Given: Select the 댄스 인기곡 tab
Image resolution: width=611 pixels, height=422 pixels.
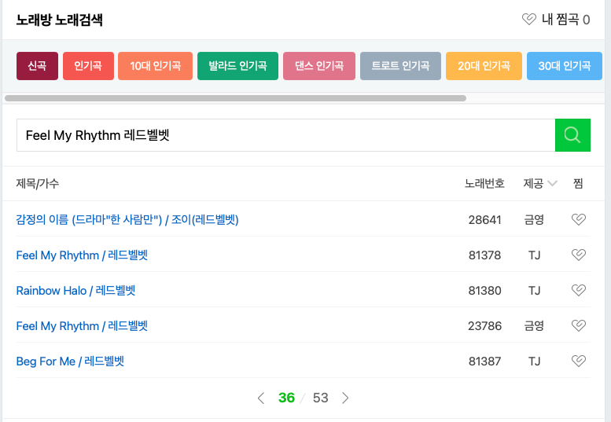Looking at the screenshot, I should [x=319, y=66].
